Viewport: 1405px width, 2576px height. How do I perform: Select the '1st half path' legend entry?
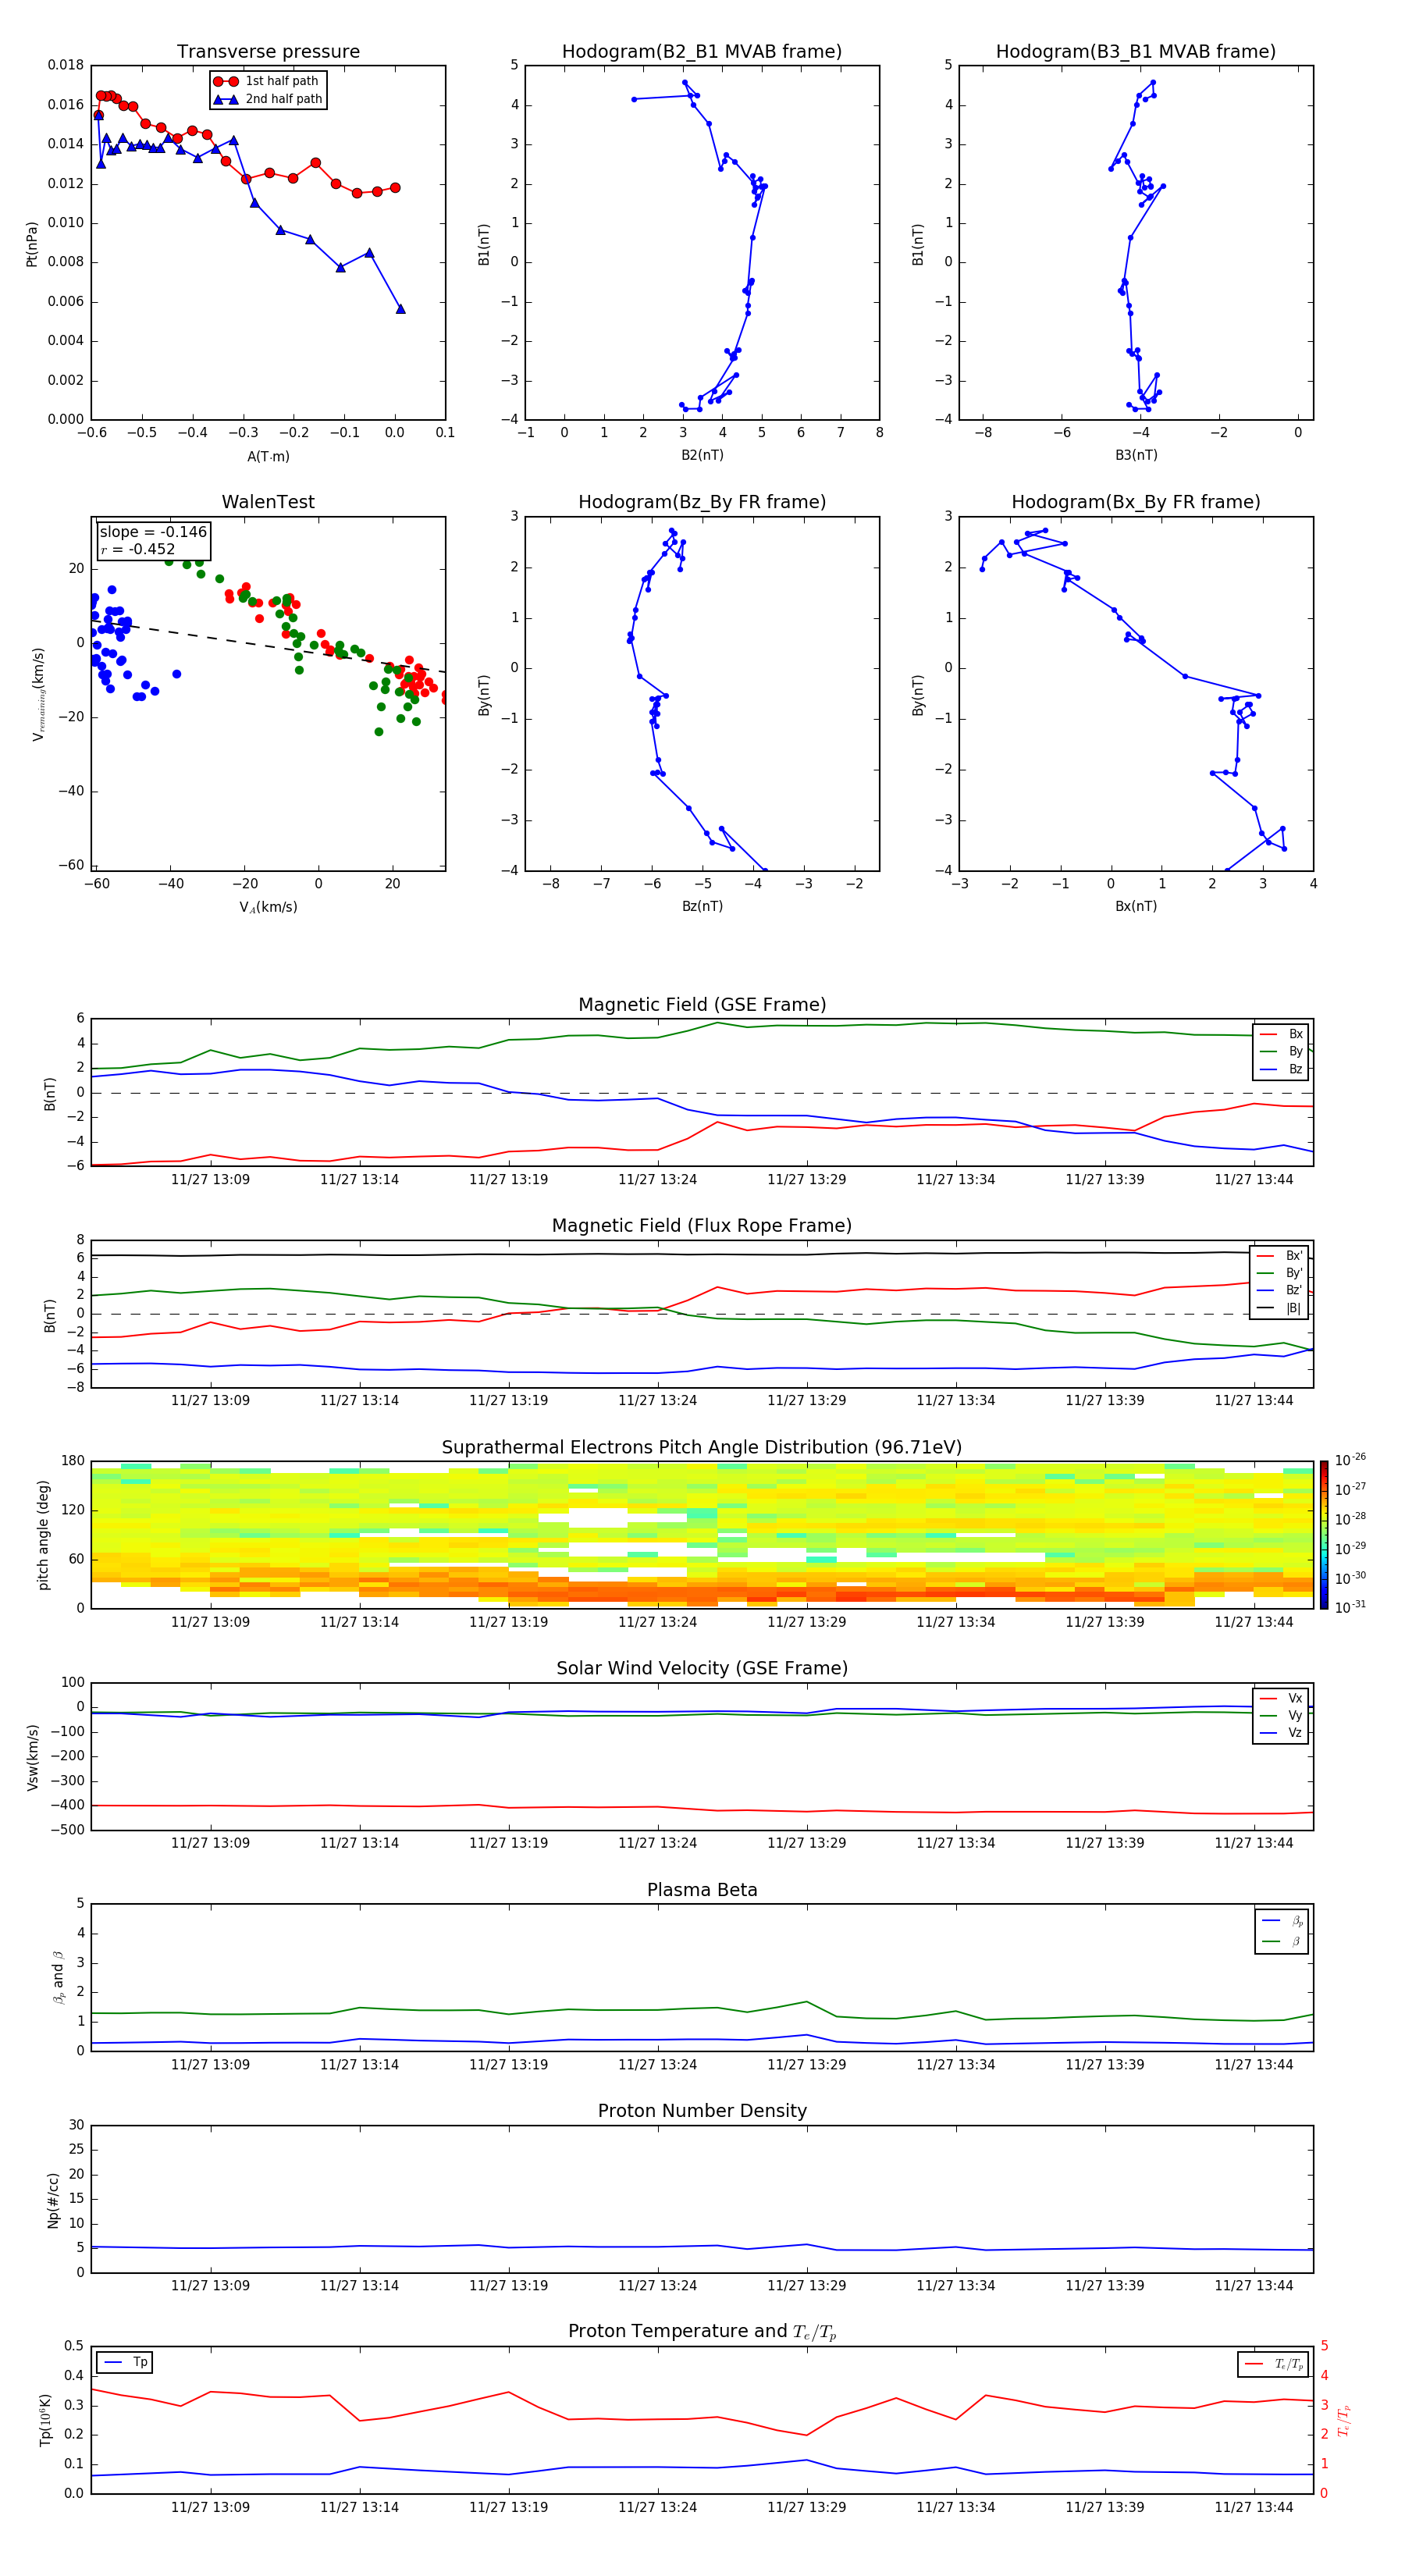[x=267, y=81]
